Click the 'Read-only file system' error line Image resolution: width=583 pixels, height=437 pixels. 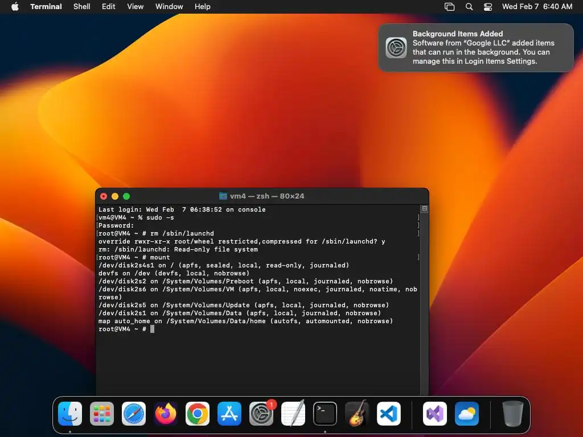coord(178,250)
